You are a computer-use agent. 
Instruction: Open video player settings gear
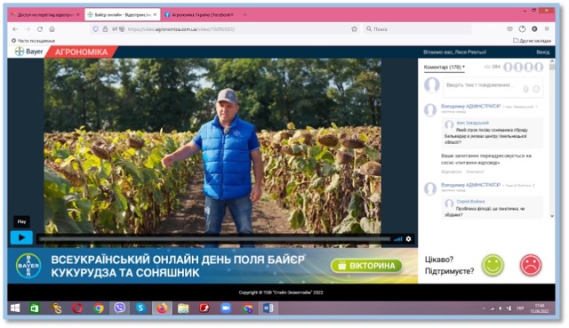click(x=408, y=239)
